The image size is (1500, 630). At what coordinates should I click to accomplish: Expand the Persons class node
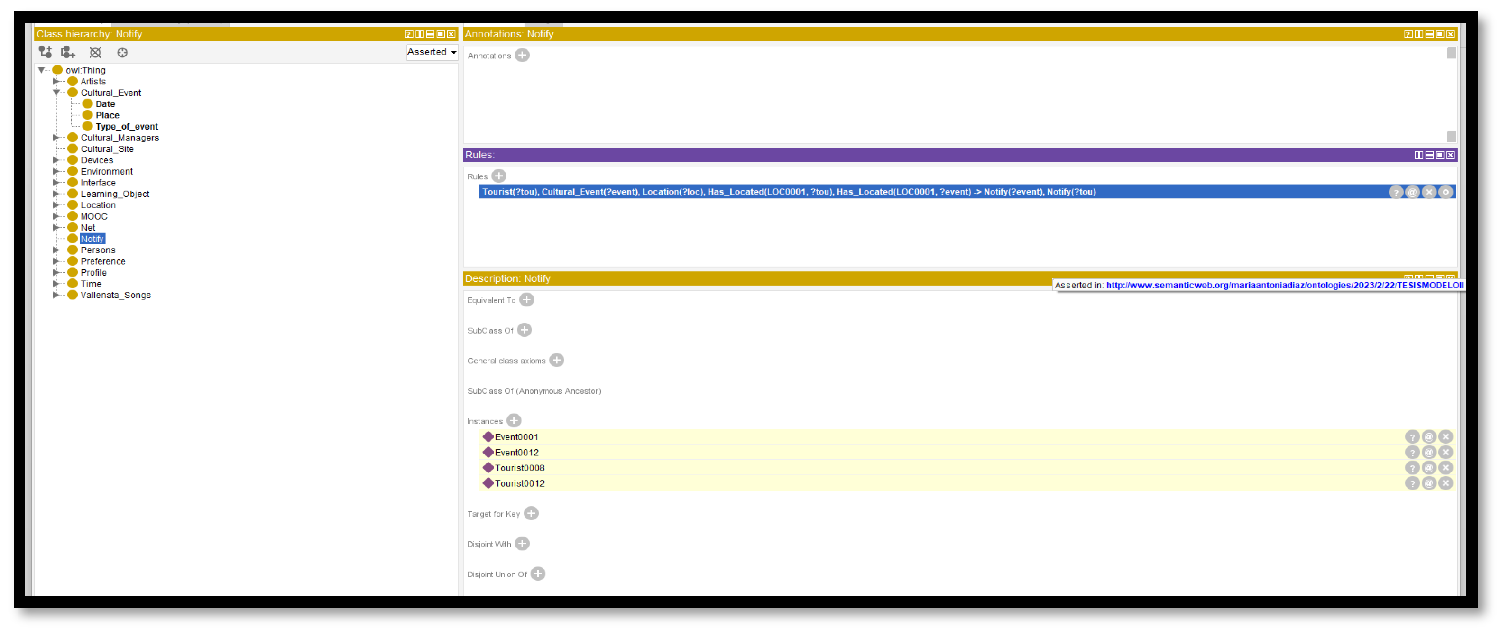[x=56, y=250]
